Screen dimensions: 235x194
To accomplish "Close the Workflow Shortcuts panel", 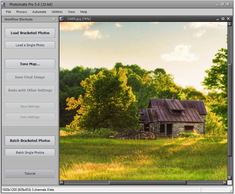I will (x=54, y=19).
